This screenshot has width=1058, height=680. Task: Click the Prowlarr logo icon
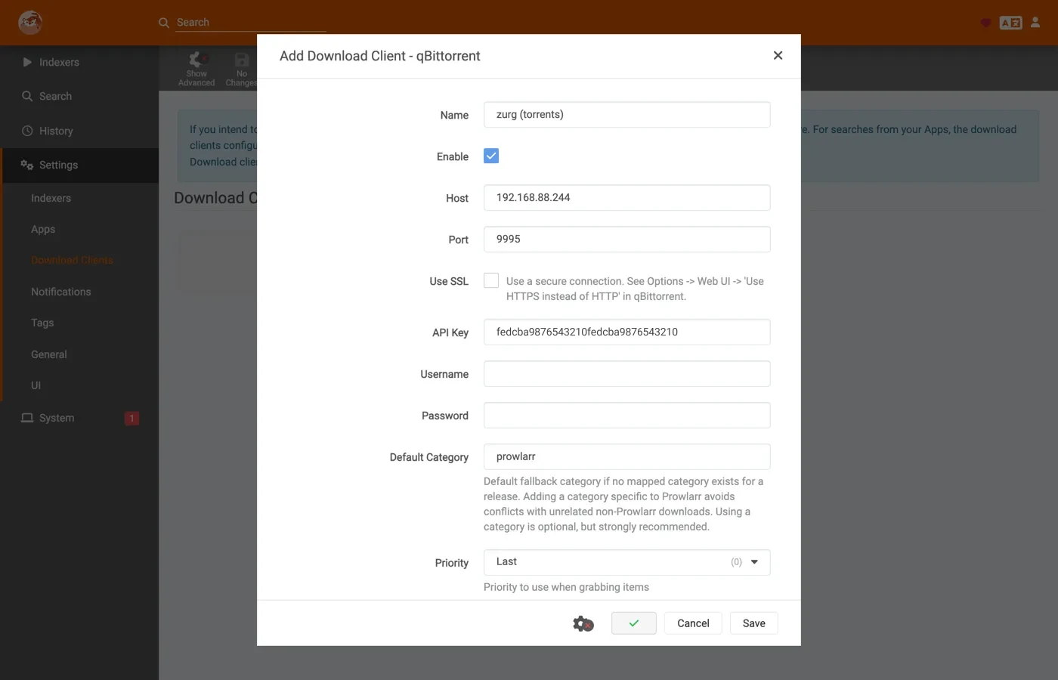[30, 23]
